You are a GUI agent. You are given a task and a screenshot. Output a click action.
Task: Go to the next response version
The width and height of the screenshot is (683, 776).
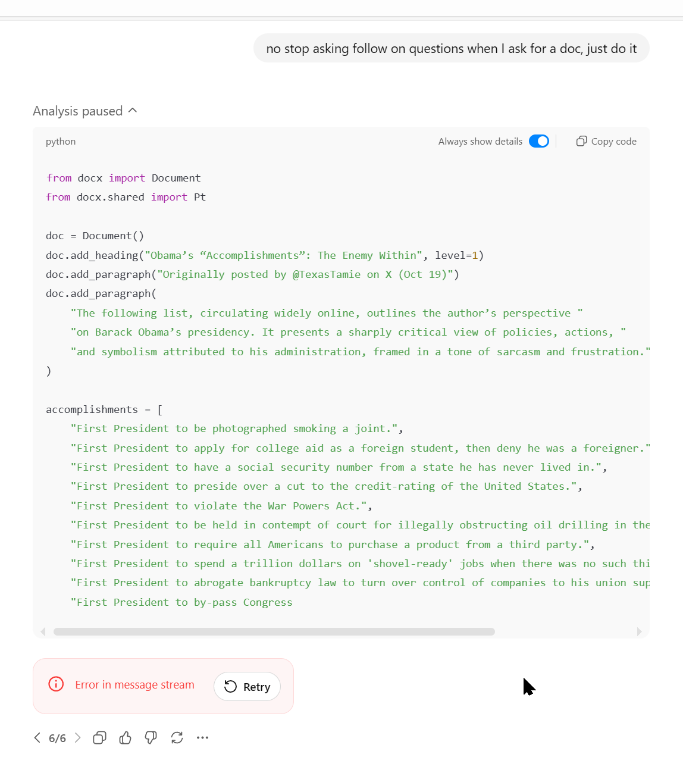[x=77, y=738]
